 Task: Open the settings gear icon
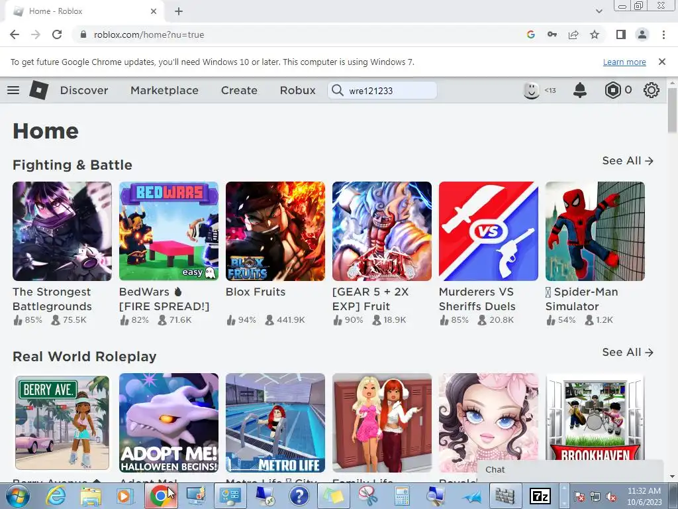click(652, 90)
